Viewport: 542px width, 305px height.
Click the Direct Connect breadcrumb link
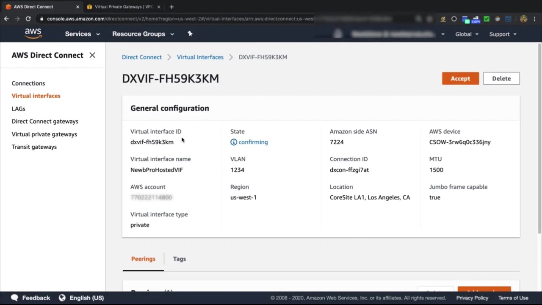pos(142,57)
